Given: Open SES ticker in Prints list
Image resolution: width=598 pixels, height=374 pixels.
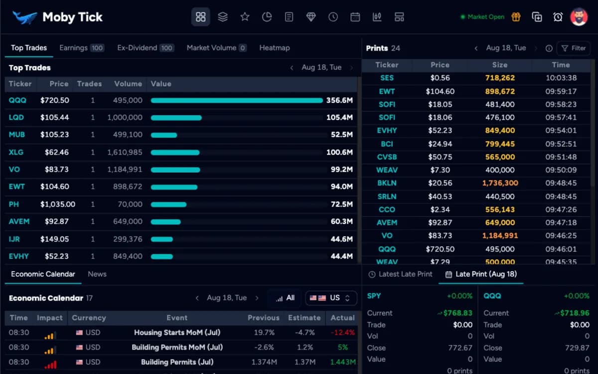Looking at the screenshot, I should [x=387, y=78].
